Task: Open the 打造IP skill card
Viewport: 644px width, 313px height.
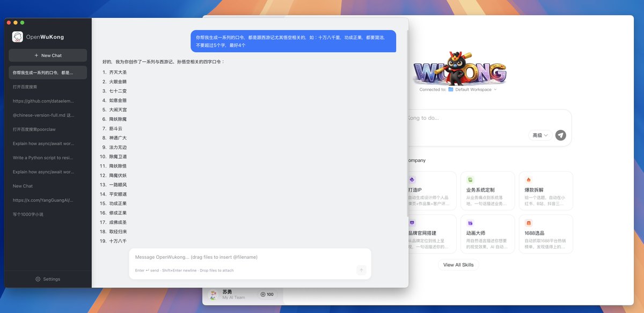Action: pos(432,191)
